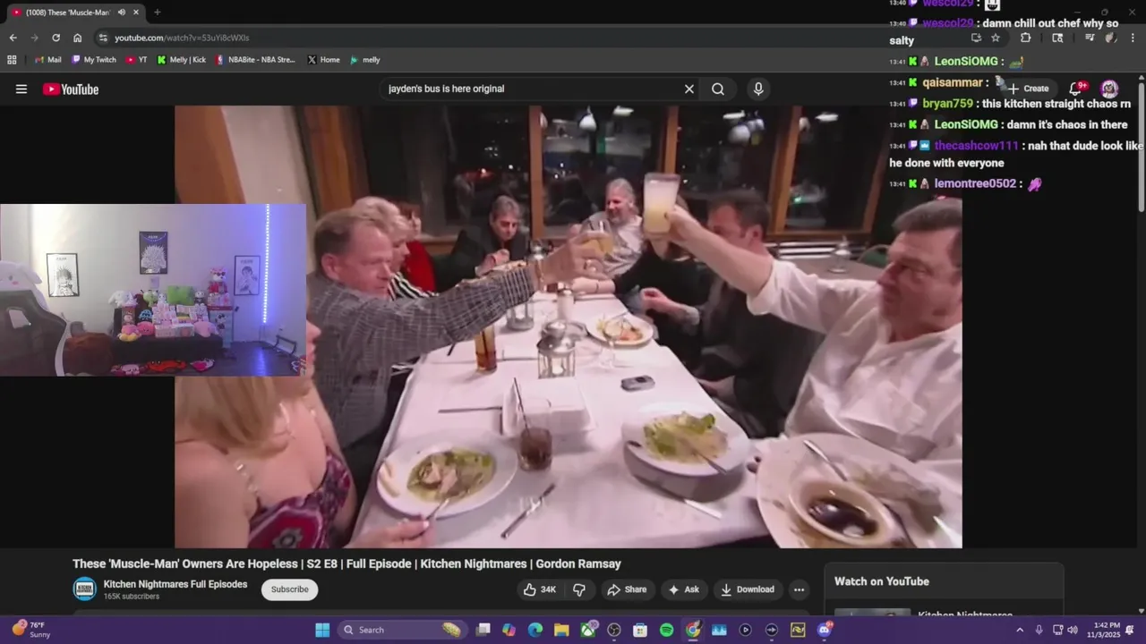Click the Ask button below the video

point(684,589)
